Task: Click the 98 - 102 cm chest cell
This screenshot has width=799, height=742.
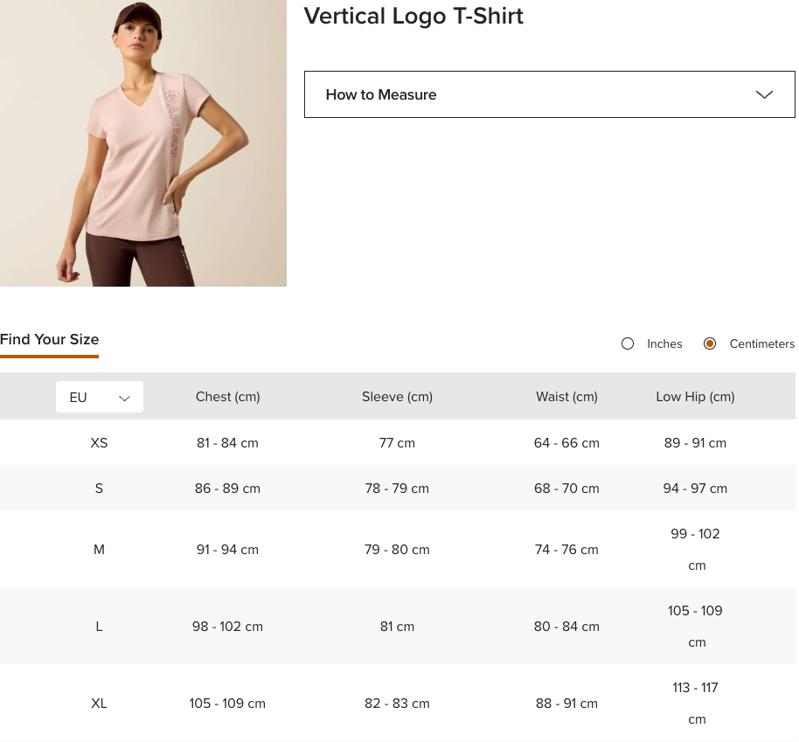Action: click(x=227, y=627)
